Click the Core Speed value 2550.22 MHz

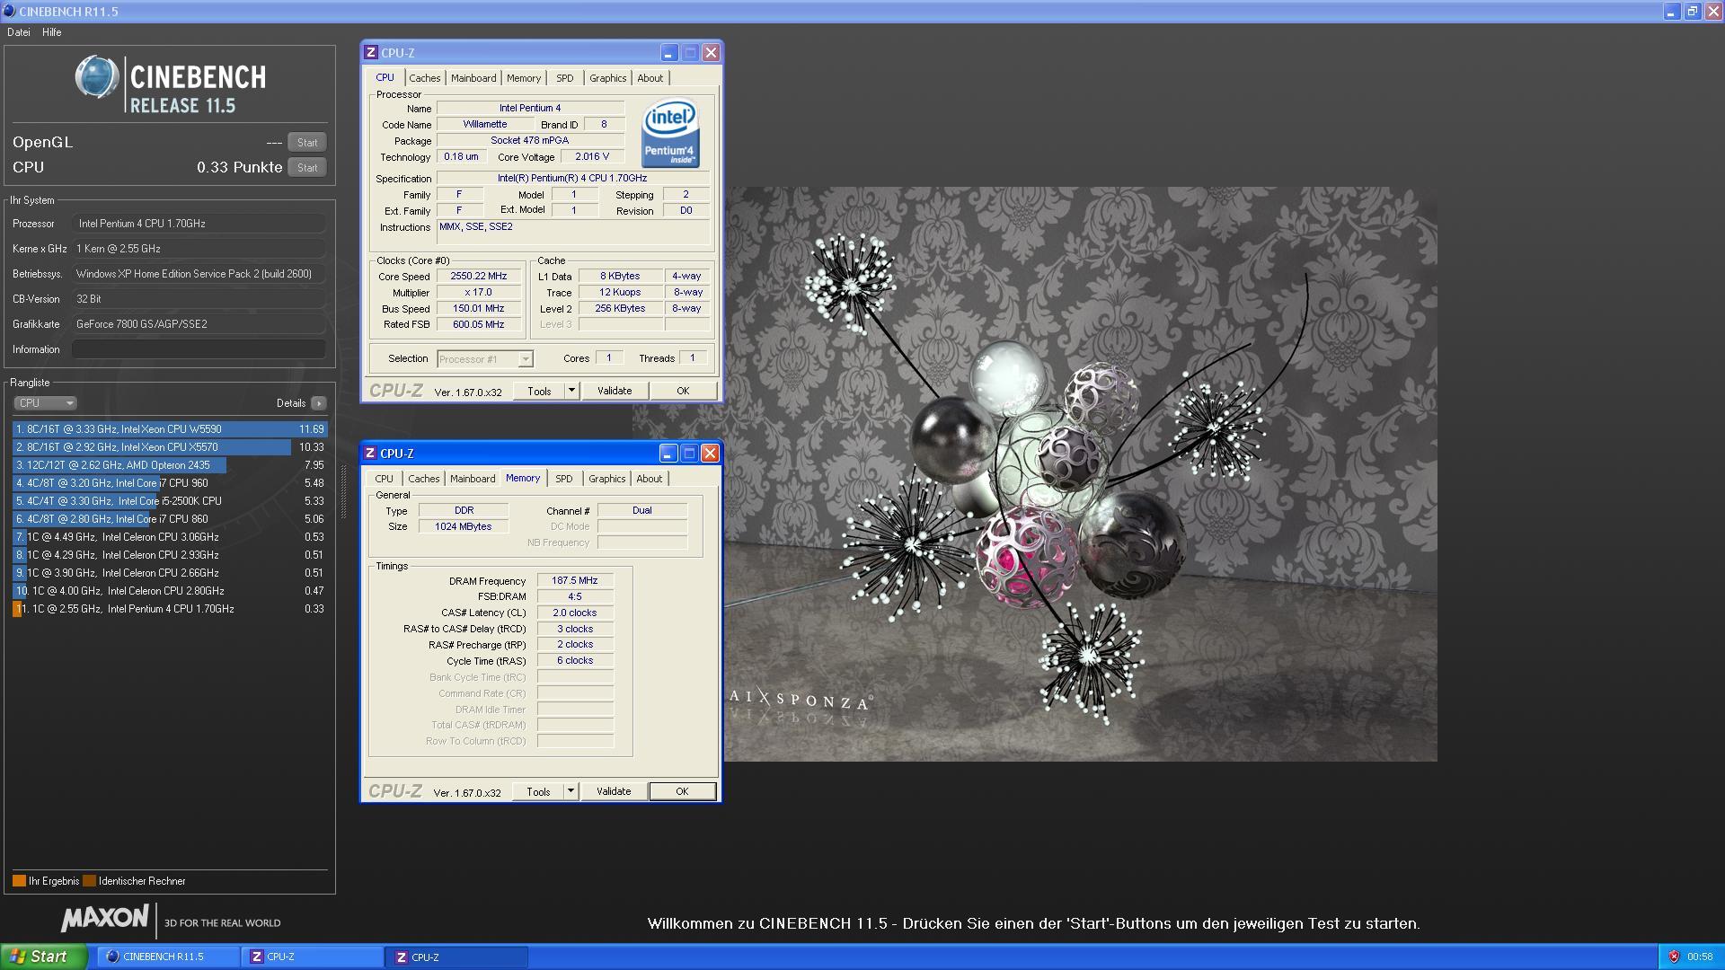click(479, 277)
